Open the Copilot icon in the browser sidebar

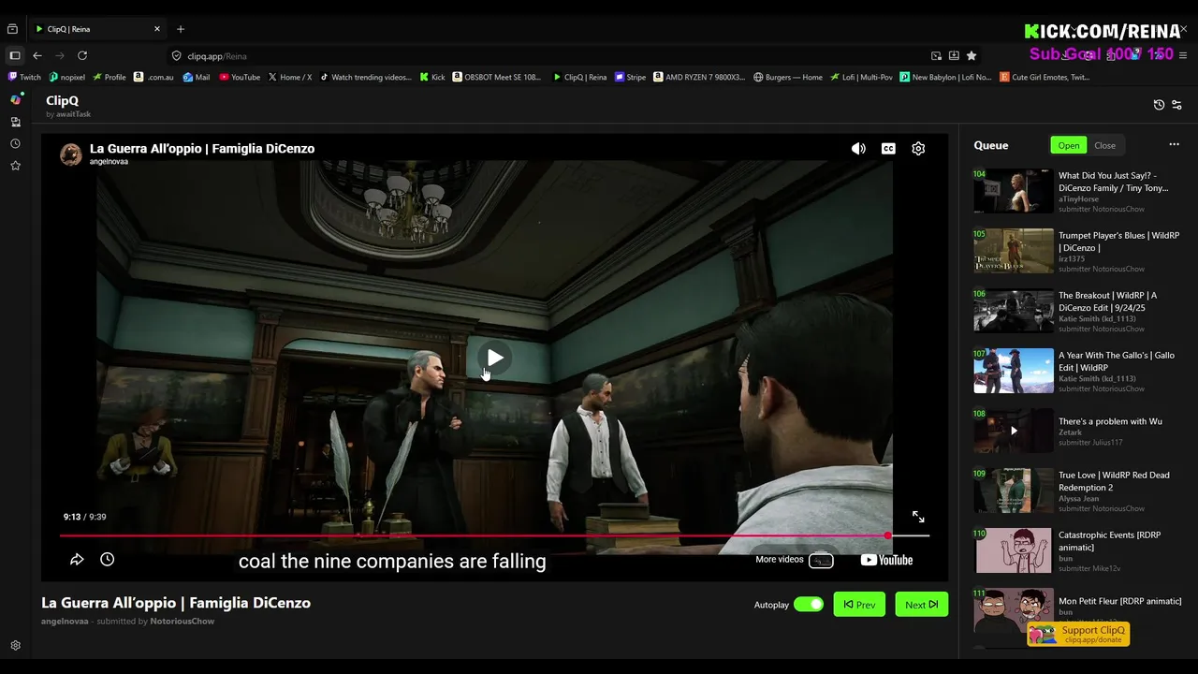click(15, 99)
